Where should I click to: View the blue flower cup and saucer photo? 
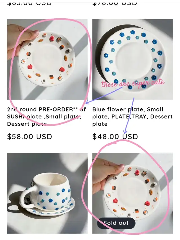(47, 193)
